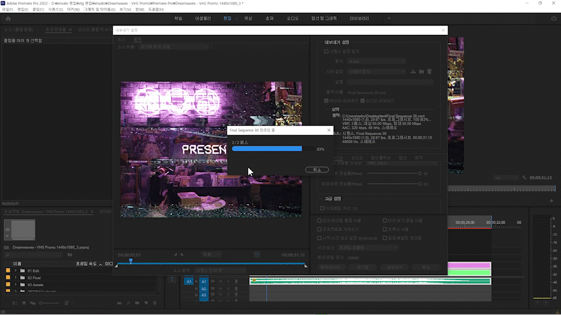Expand the 02 Final bin

coord(16,278)
